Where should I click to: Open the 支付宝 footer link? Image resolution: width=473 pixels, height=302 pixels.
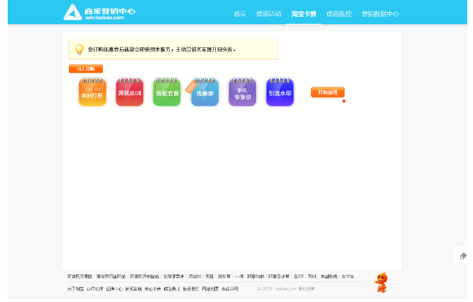pyautogui.click(x=347, y=276)
